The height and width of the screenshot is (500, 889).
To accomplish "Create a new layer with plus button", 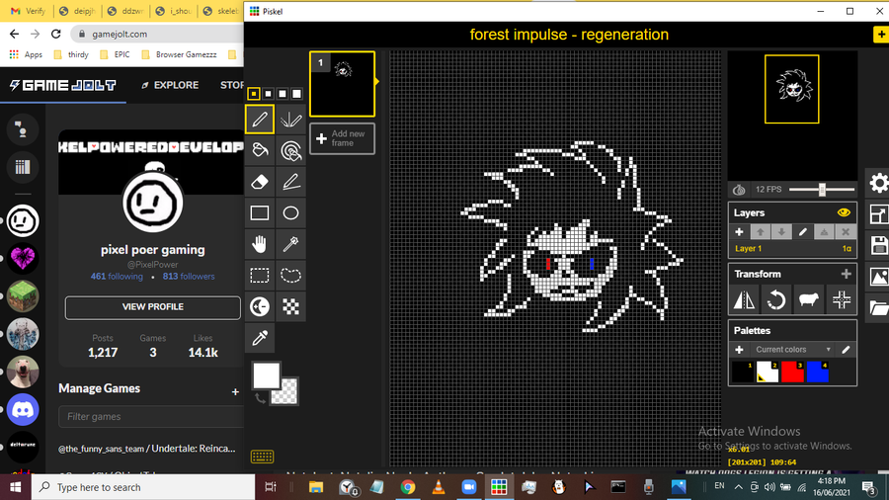I will coord(739,232).
